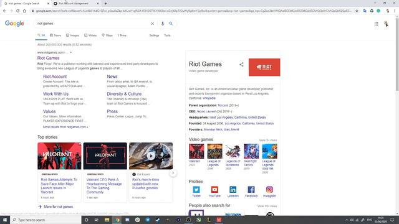Go back in browser

pyautogui.click(x=4, y=11)
